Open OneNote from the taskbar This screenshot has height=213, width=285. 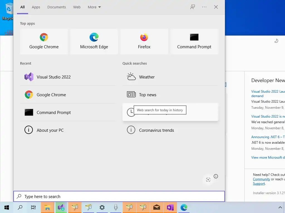click(170, 207)
